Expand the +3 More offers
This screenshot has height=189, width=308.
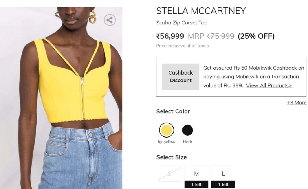[x=296, y=103]
